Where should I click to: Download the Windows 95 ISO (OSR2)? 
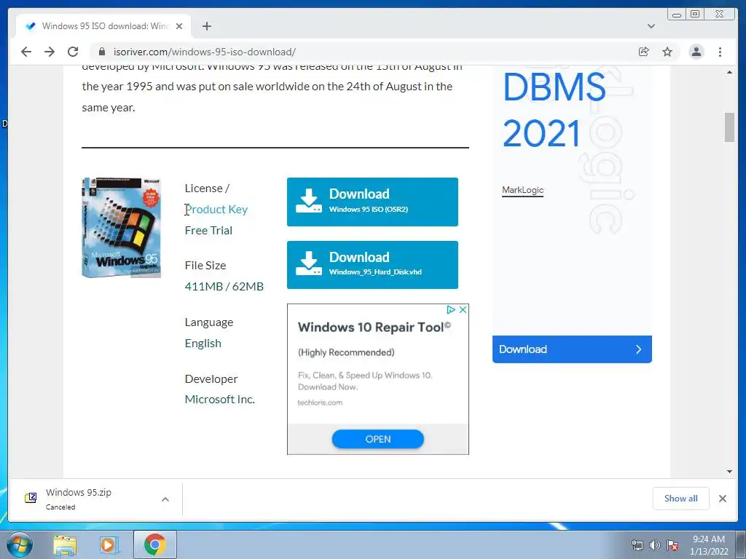pos(372,202)
